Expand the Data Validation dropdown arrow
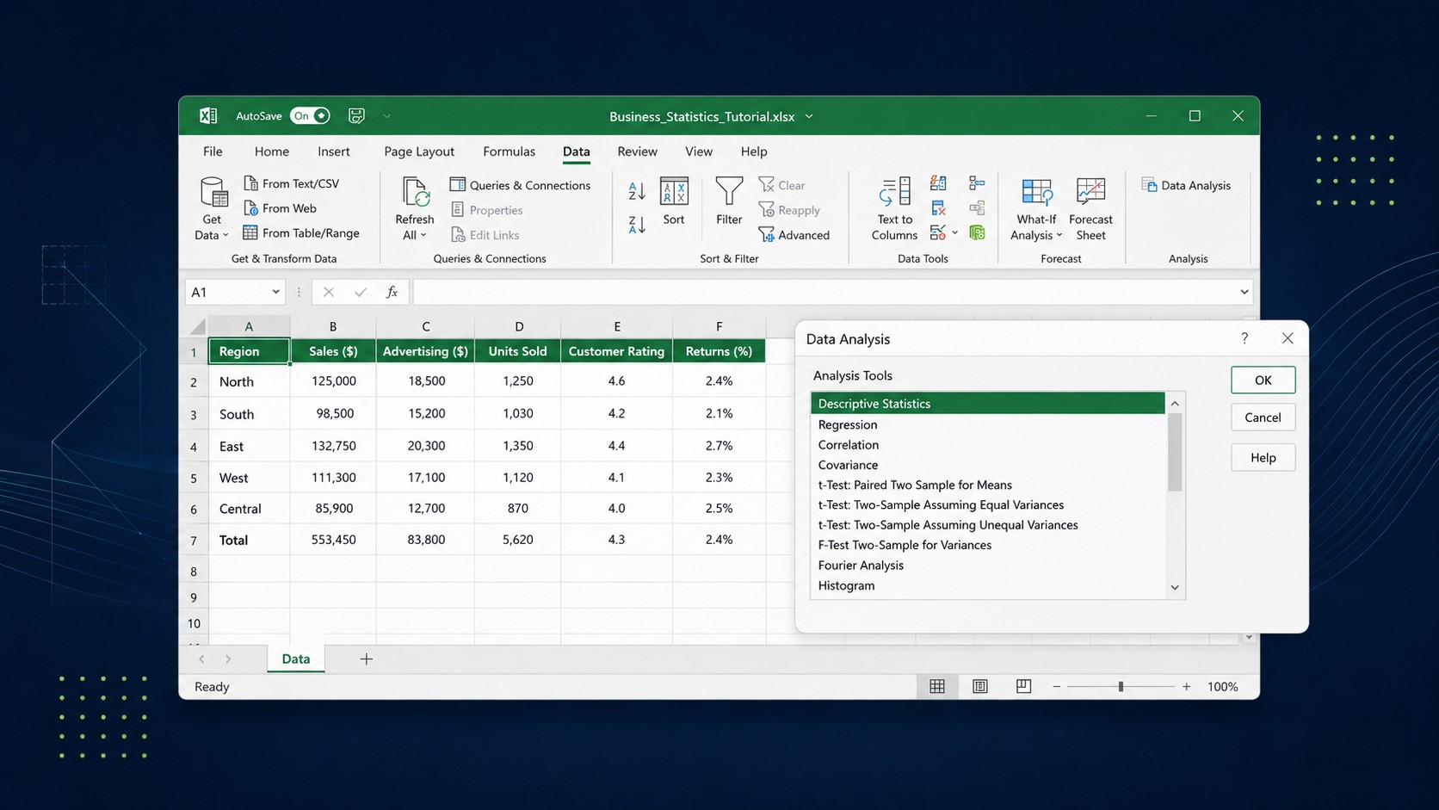 click(x=954, y=233)
